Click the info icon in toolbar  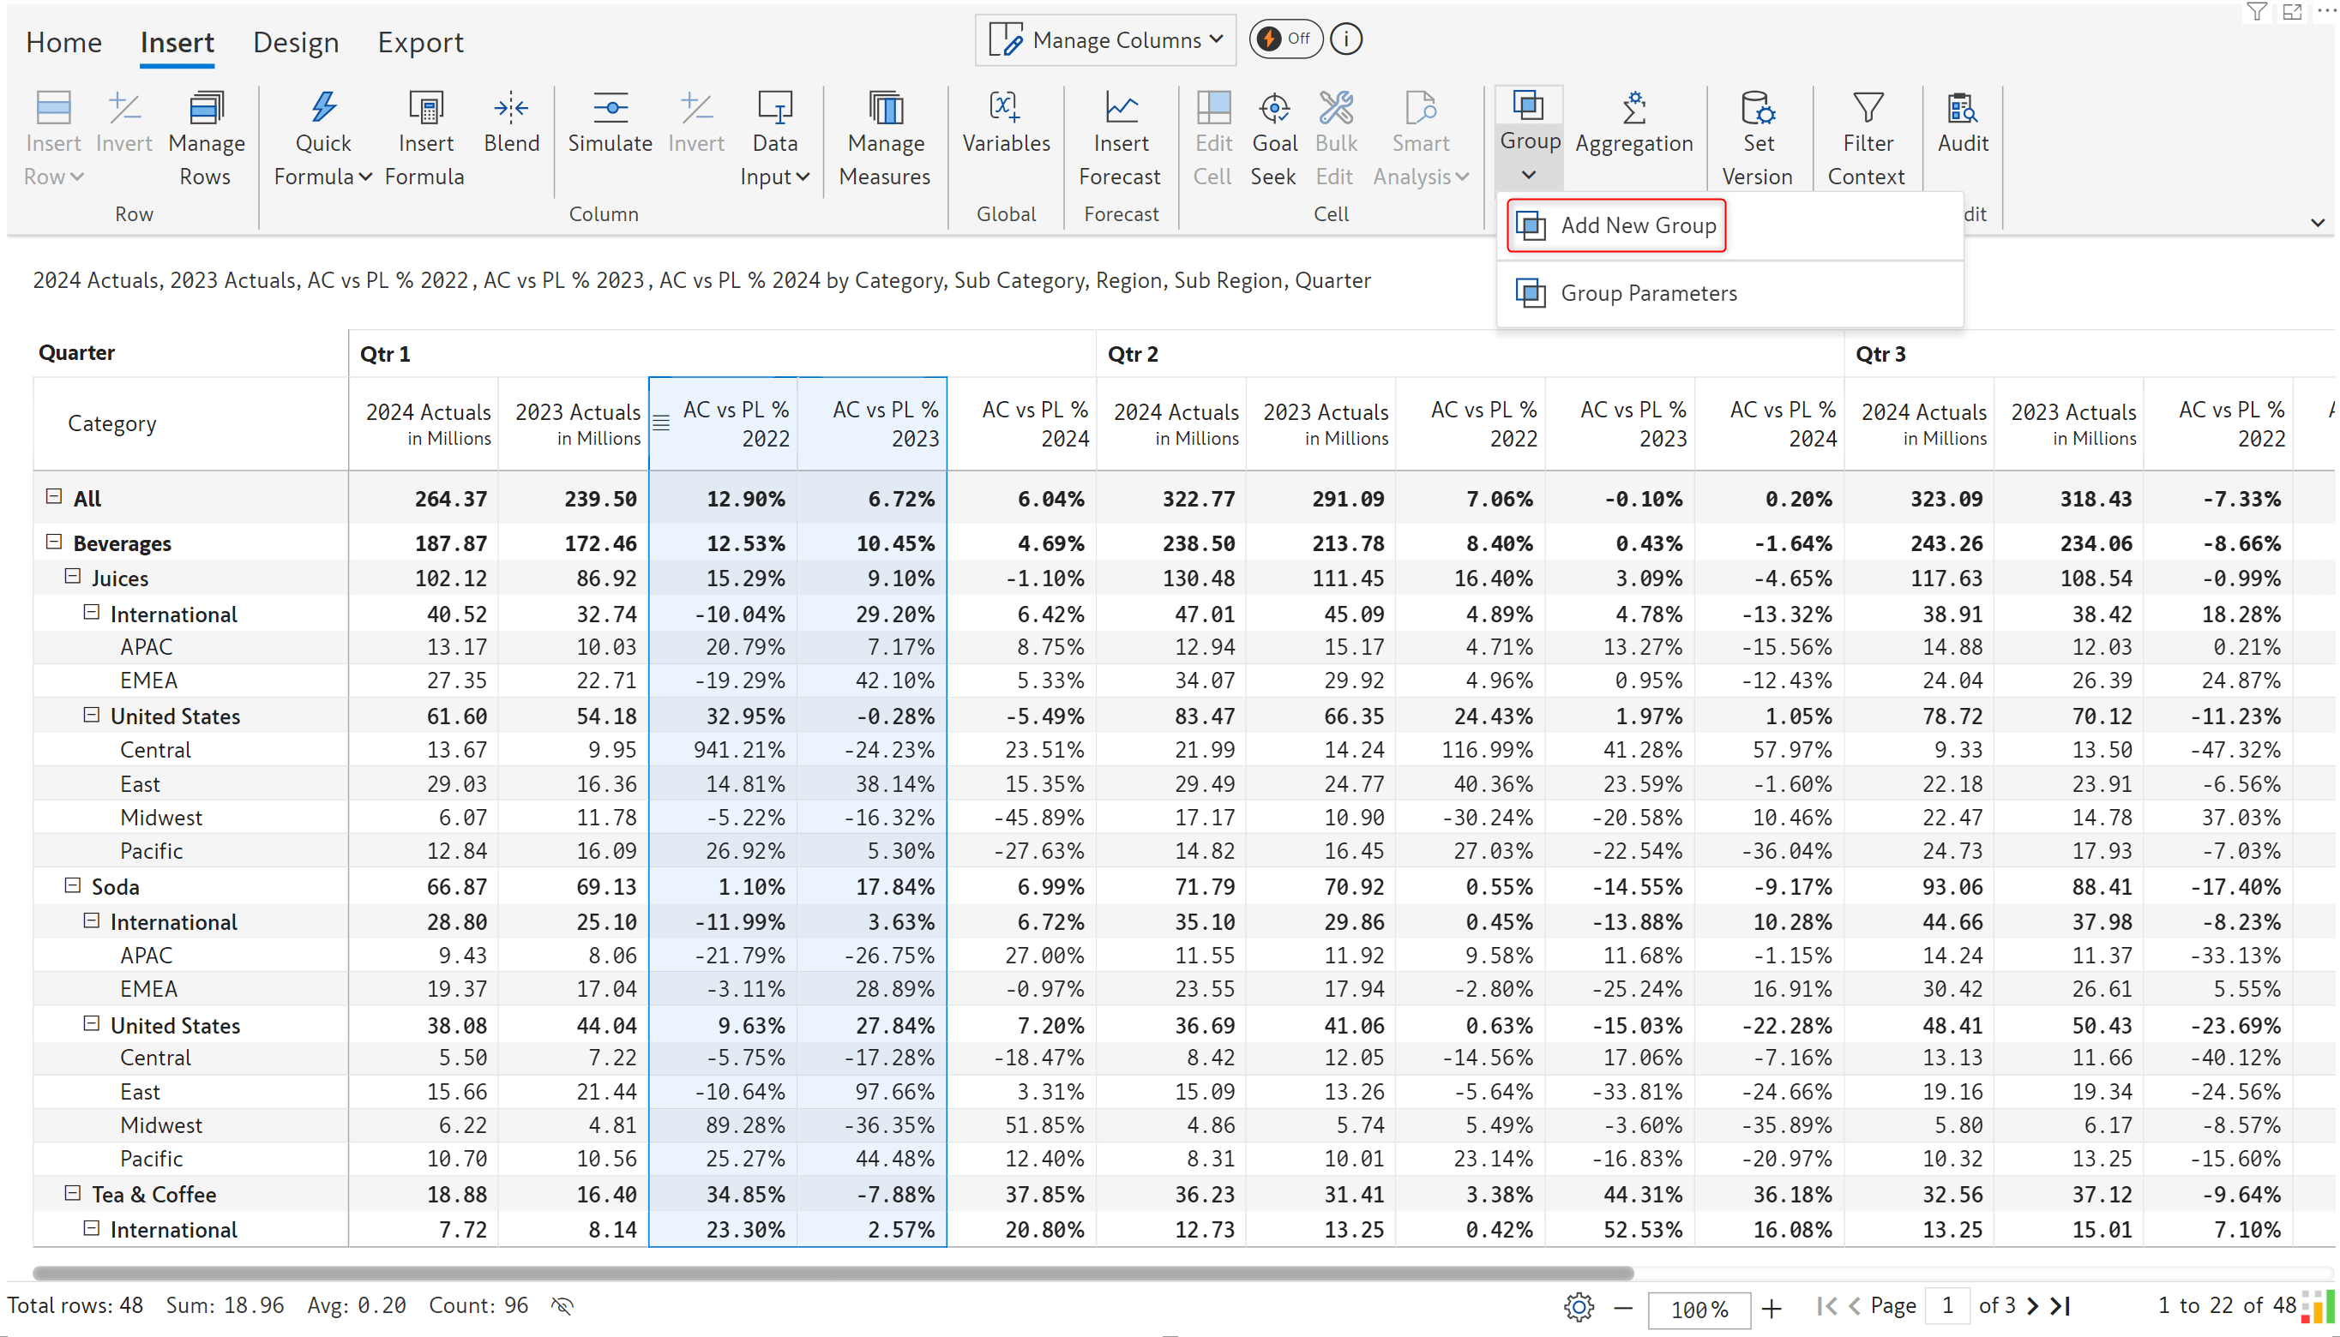coord(1349,39)
